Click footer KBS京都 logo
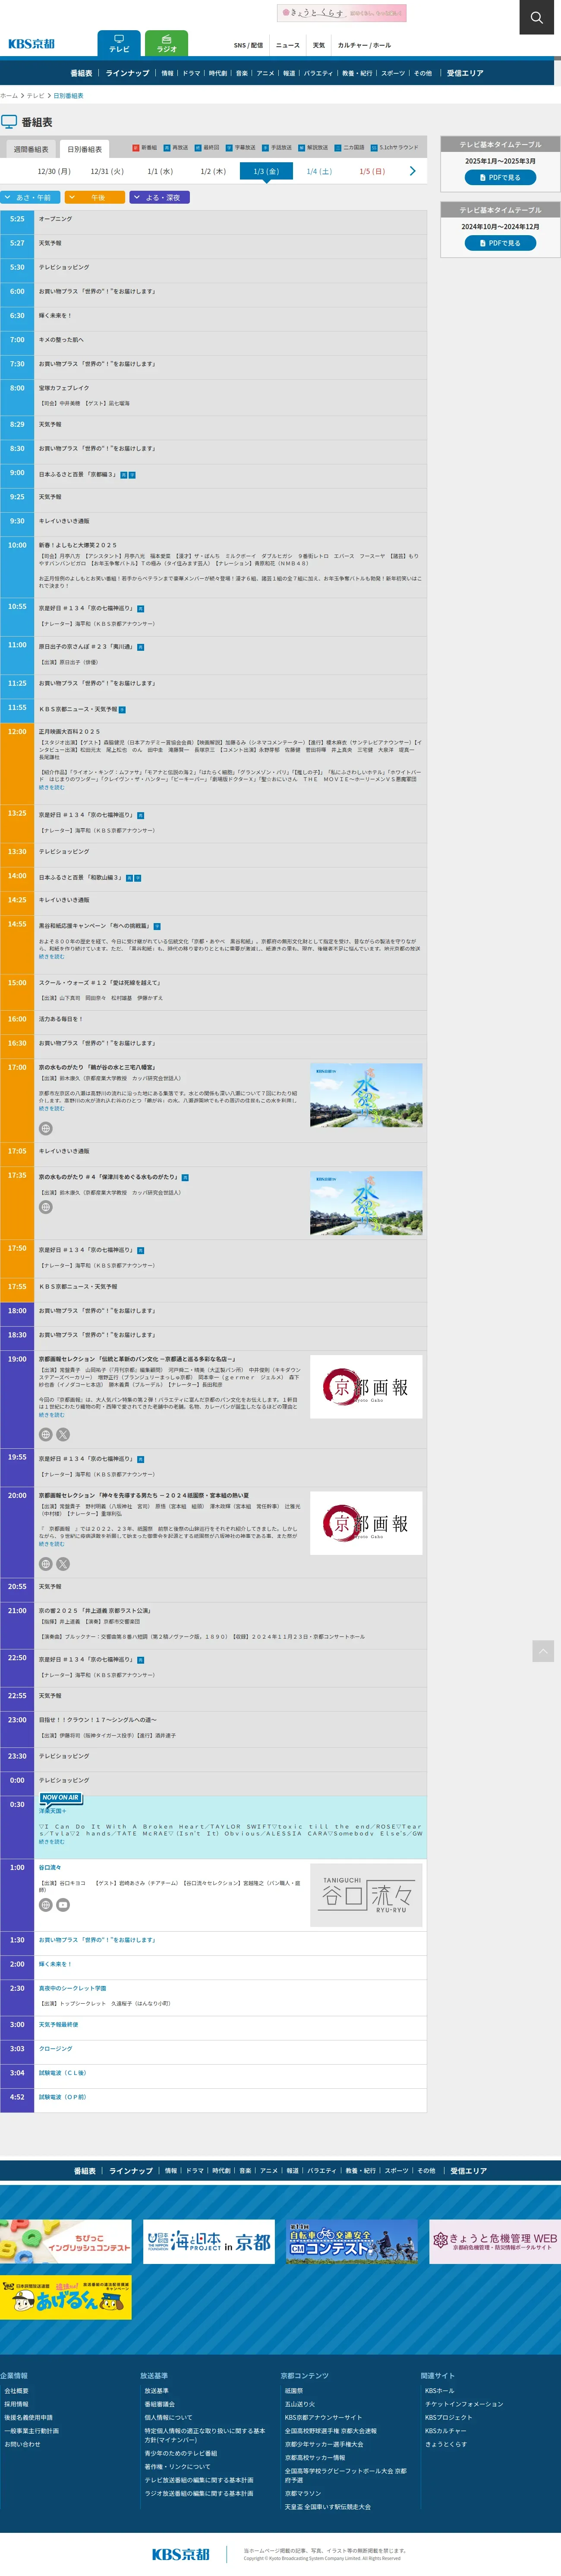Image resolution: width=561 pixels, height=2576 pixels. 181,2554
